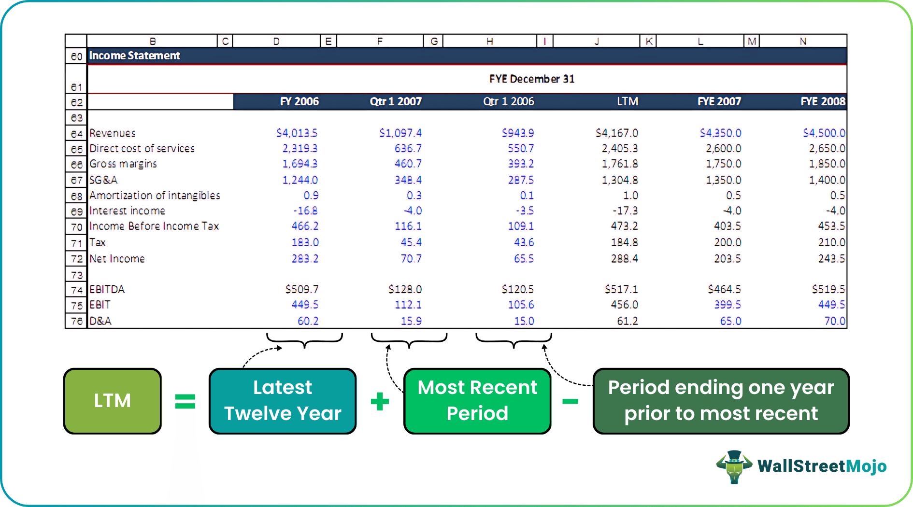Select the green LTM formula box
The height and width of the screenshot is (507, 913).
[112, 401]
